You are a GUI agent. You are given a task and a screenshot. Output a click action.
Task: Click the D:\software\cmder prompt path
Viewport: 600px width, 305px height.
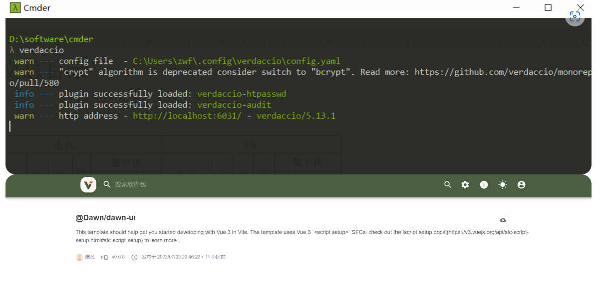[51, 39]
